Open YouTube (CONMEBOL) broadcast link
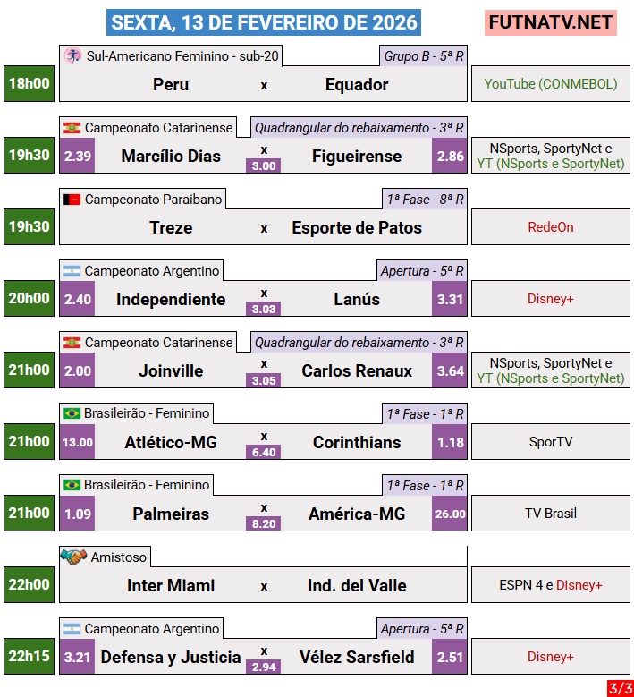 551,84
